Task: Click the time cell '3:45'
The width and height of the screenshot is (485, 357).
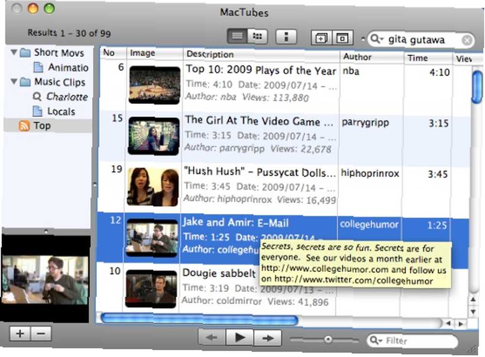Action: tap(437, 175)
